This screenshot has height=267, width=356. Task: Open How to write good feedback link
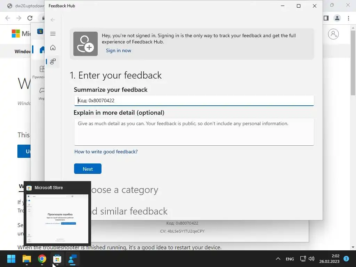[106, 152]
